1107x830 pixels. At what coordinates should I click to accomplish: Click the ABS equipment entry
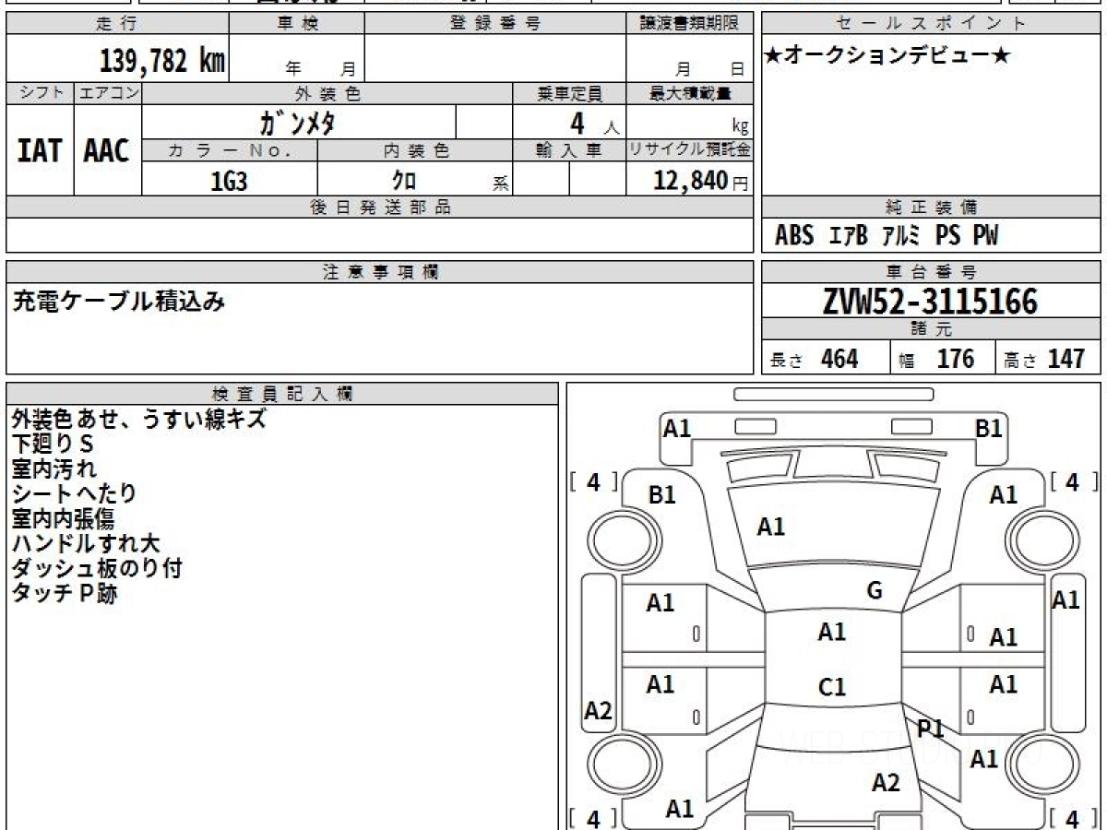pyautogui.click(x=794, y=236)
